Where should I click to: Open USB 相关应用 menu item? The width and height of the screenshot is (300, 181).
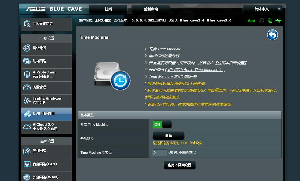[x=47, y=114]
